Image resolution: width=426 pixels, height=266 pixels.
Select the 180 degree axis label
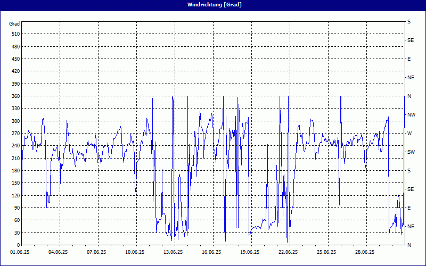coord(14,171)
